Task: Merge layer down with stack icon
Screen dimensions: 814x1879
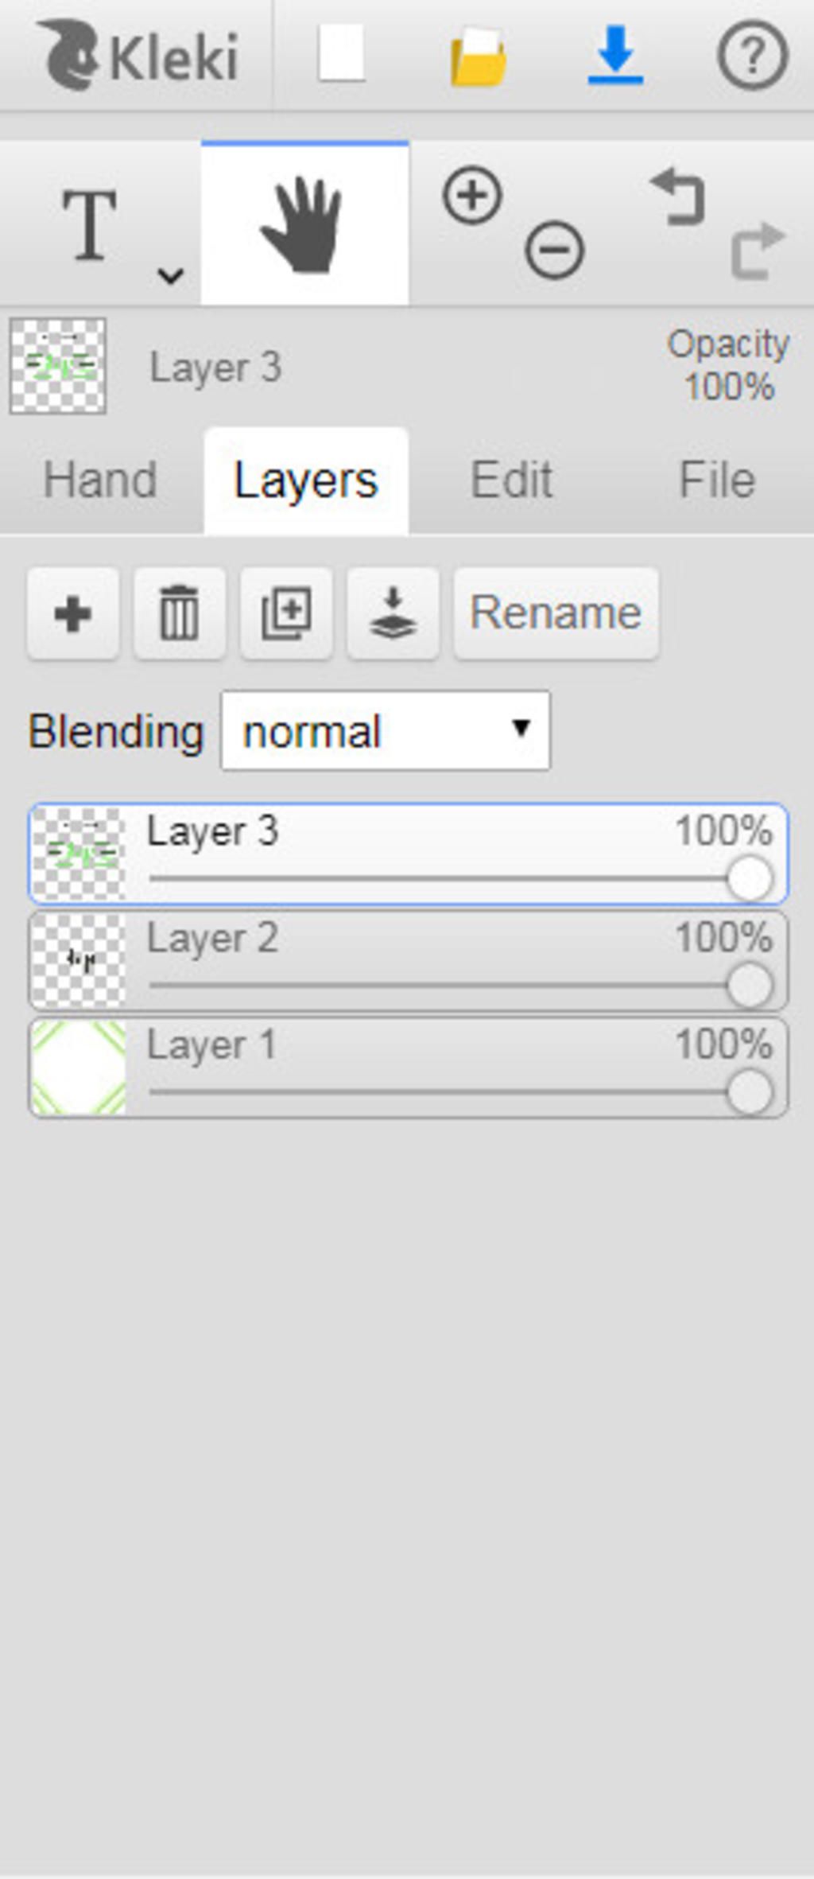Action: 393,613
